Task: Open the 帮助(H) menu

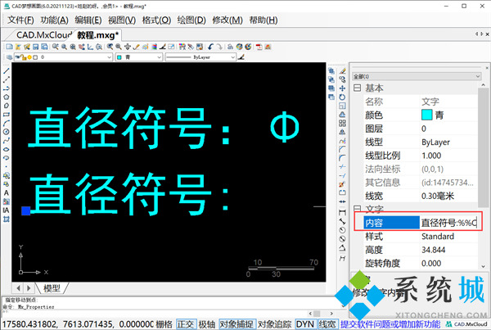Action: (264, 20)
